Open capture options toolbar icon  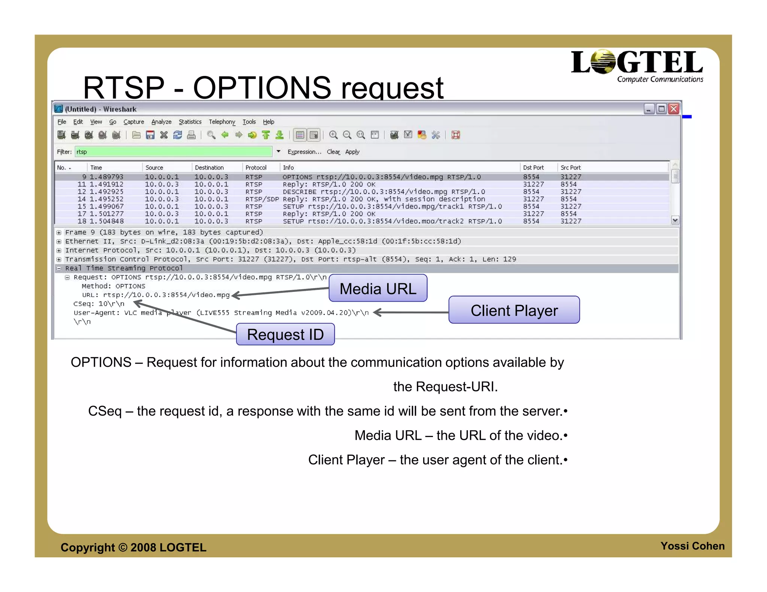[75, 135]
